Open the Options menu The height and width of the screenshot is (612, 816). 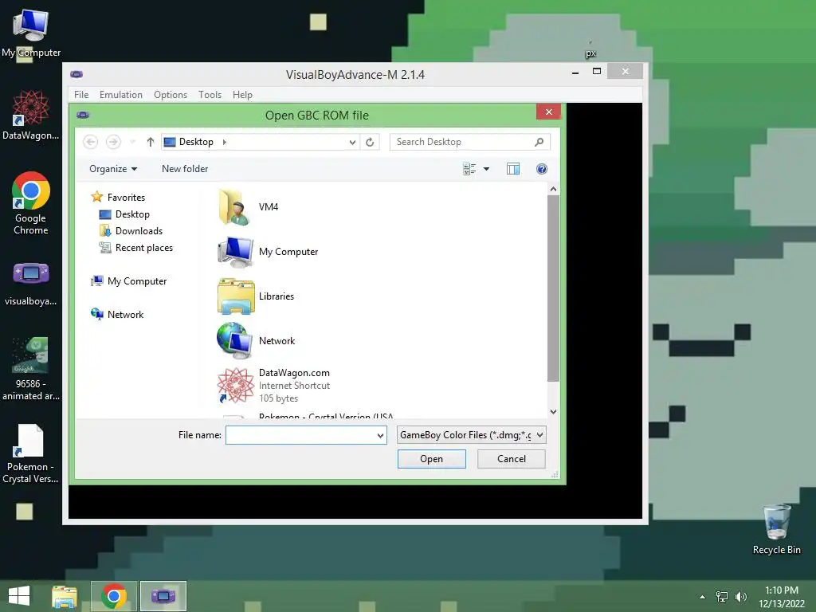[171, 95]
